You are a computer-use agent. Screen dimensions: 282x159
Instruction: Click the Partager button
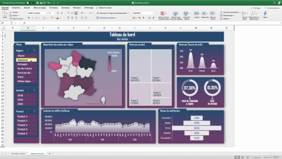click(x=256, y=8)
